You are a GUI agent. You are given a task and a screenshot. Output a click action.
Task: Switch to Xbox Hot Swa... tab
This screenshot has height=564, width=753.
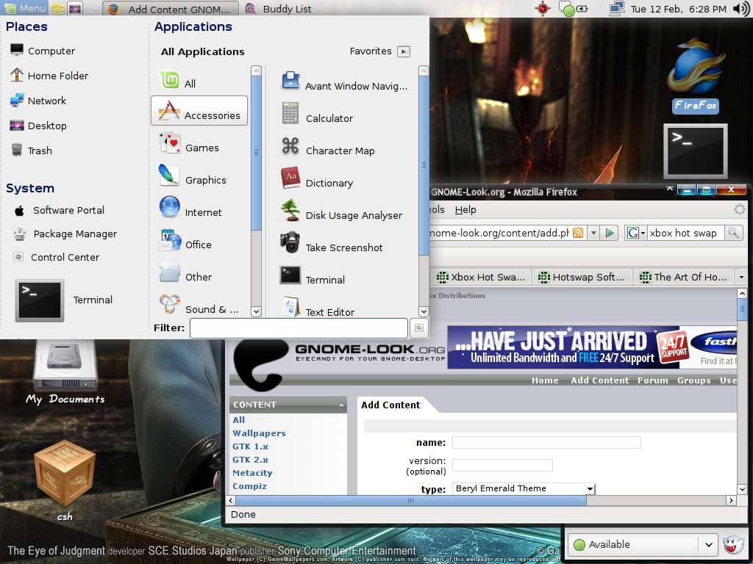(481, 277)
